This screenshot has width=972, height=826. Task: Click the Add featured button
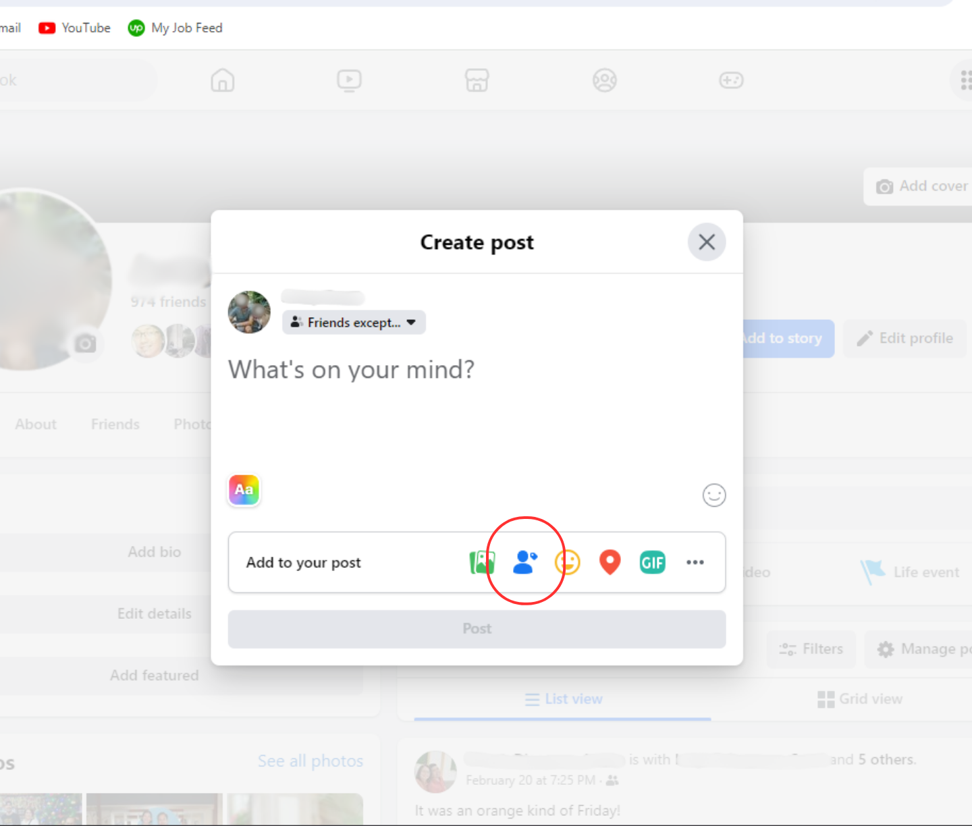(x=155, y=676)
